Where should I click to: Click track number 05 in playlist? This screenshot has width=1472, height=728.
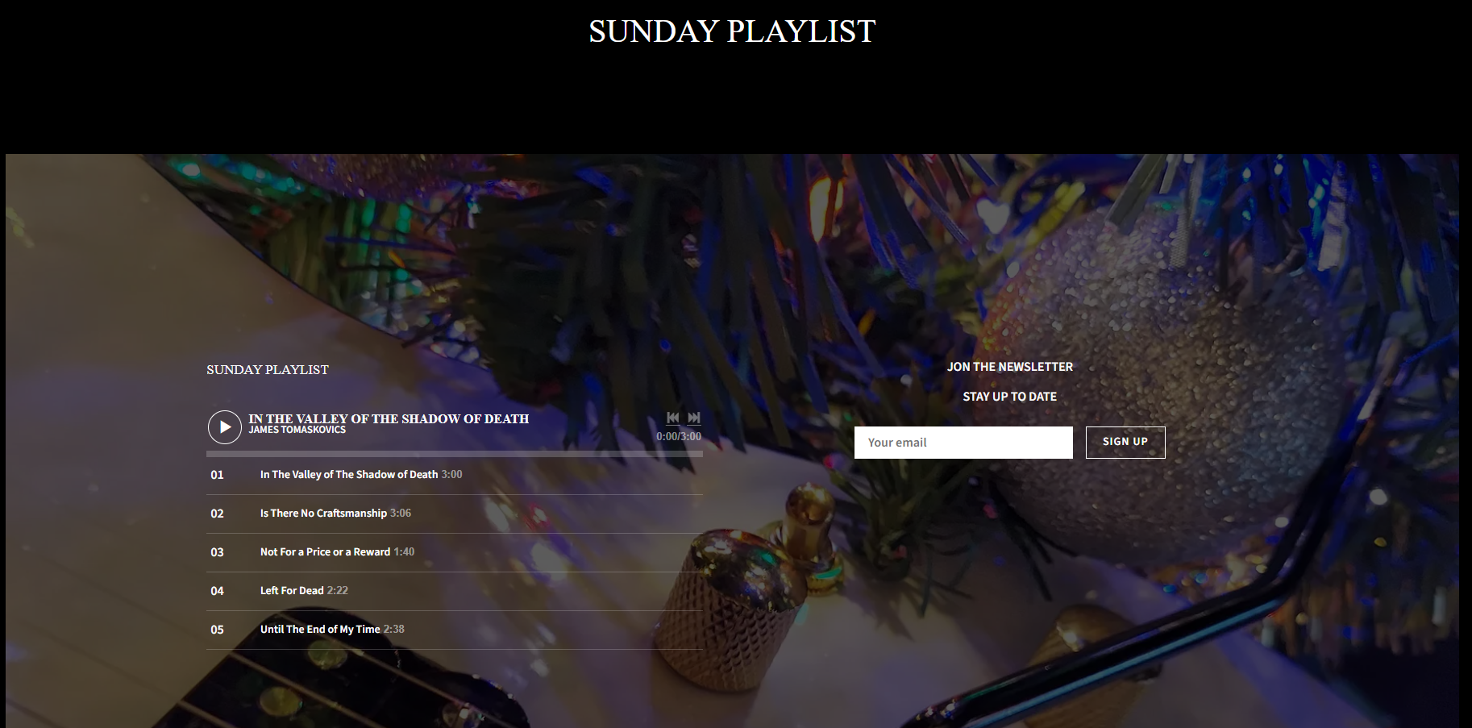(217, 630)
